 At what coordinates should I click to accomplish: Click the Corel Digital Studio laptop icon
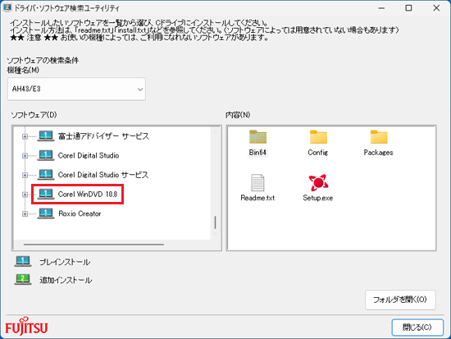(x=46, y=155)
